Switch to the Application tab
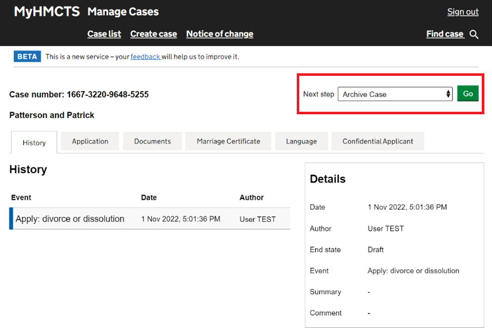 (x=90, y=141)
